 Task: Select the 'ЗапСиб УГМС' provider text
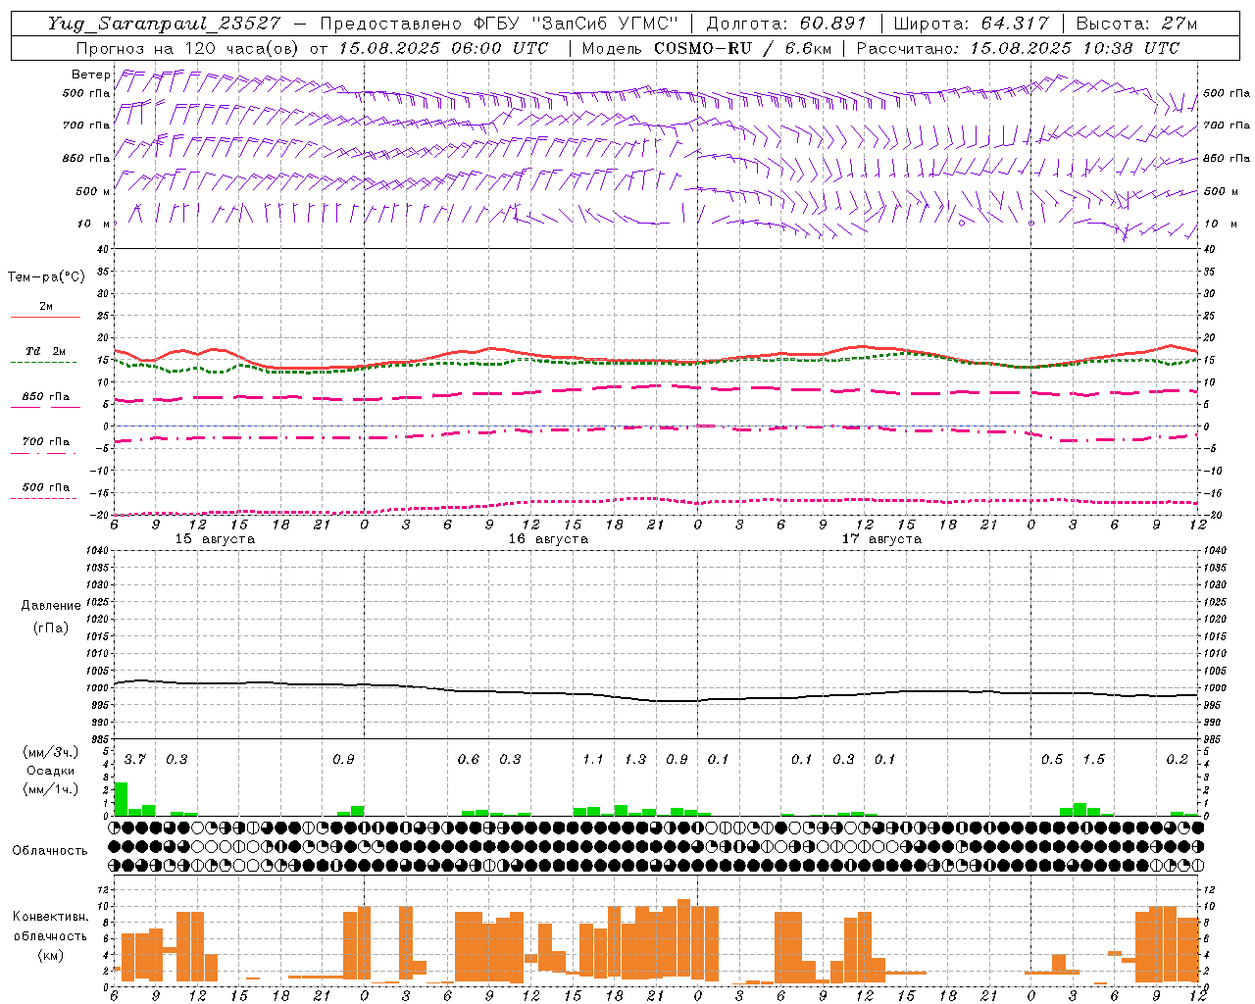coord(605,24)
